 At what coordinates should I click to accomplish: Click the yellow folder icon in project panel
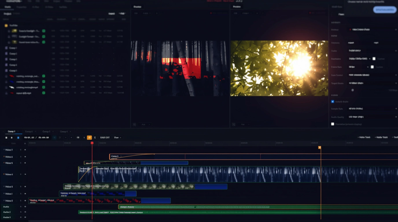[6, 25]
